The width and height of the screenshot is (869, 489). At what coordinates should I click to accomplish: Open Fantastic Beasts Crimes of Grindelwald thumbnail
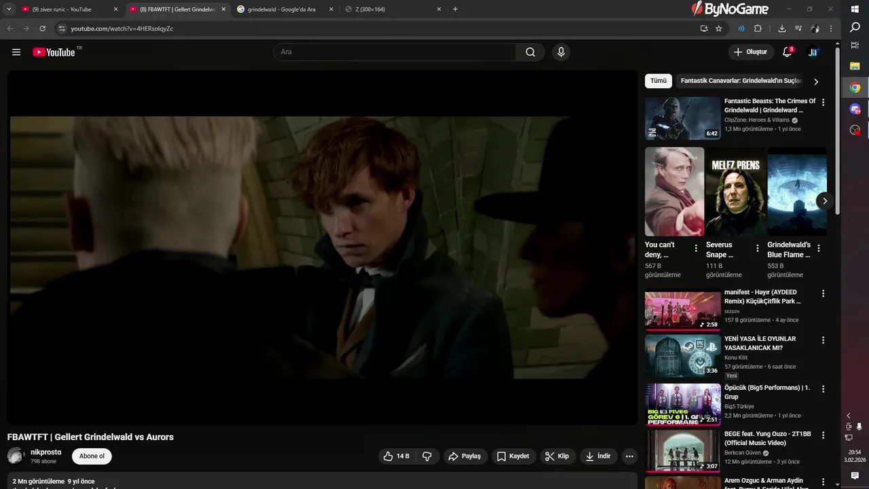pyautogui.click(x=682, y=118)
